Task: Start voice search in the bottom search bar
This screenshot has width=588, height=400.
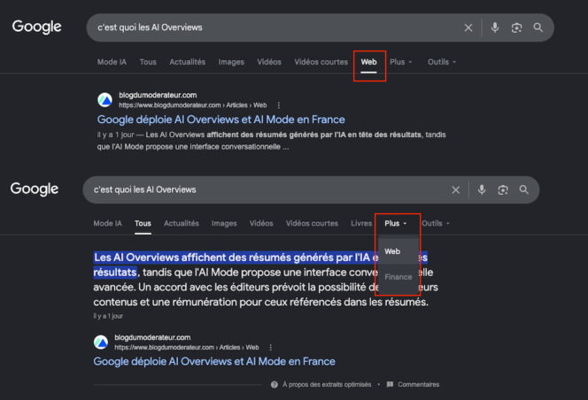Action: pos(482,189)
